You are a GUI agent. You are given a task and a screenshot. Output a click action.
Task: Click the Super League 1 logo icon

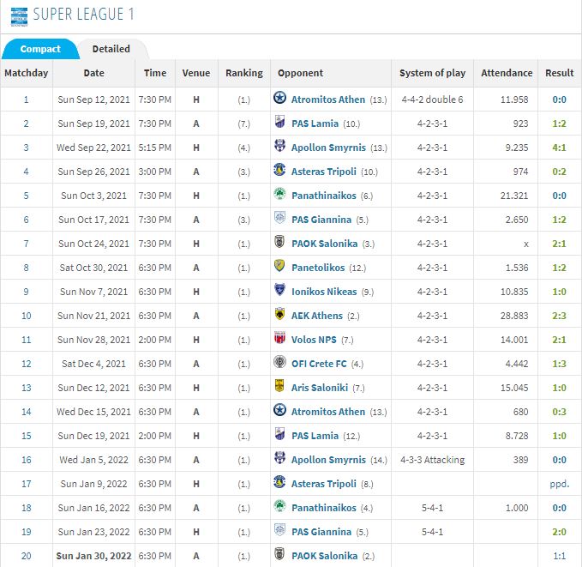pyautogui.click(x=19, y=16)
